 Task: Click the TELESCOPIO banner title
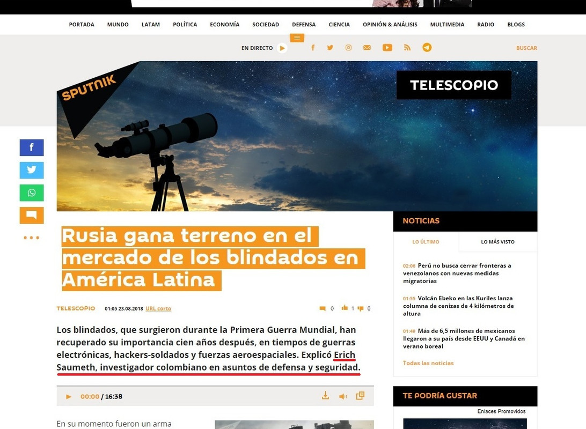pos(453,85)
